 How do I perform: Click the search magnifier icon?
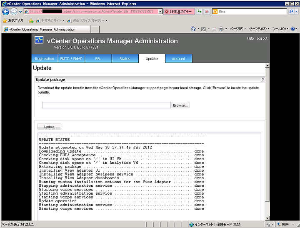click(291, 12)
